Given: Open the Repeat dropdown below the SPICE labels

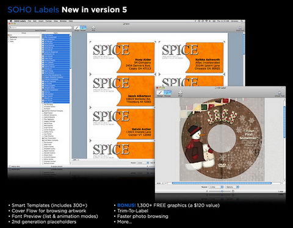Looking at the screenshot, I should [143, 163].
